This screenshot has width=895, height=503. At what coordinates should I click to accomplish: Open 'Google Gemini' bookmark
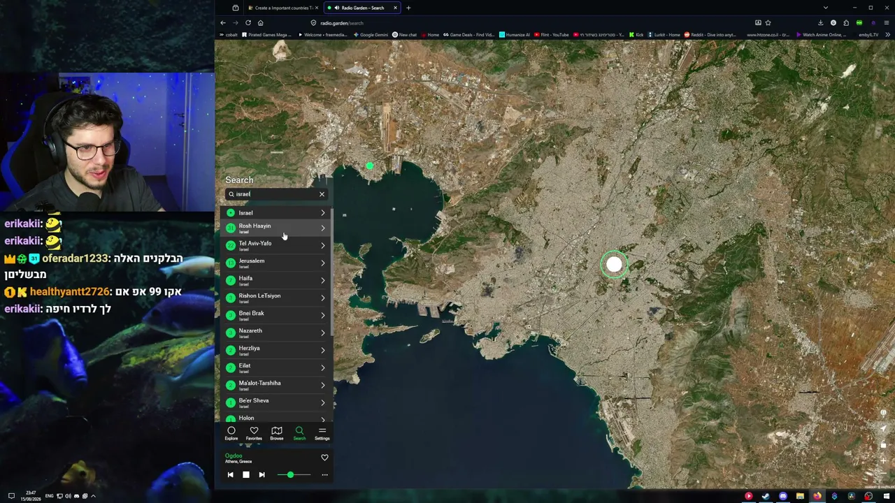point(371,34)
